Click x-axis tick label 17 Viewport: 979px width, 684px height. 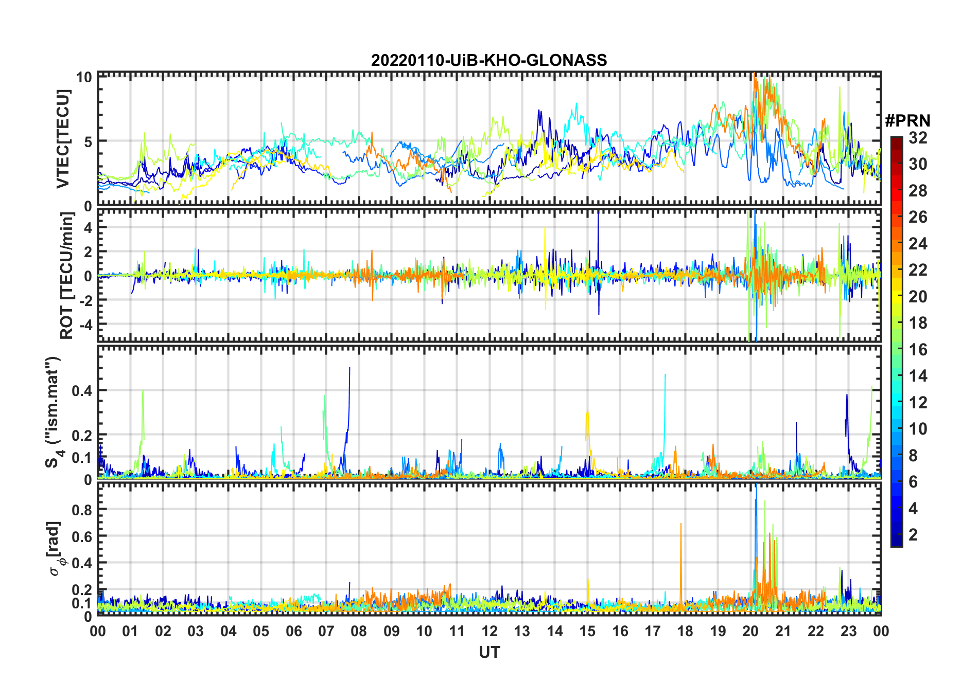pyautogui.click(x=653, y=631)
